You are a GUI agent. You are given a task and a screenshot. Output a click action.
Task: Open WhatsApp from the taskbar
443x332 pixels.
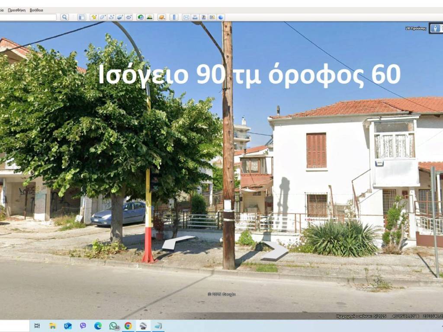click(113, 326)
